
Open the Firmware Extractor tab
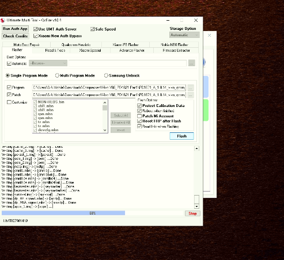pos(176,51)
